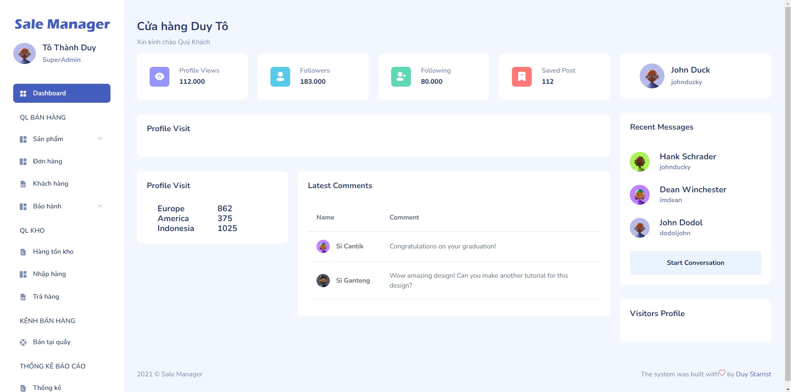Click the Saved Post bookmark icon
The width and height of the screenshot is (791, 392).
click(521, 77)
